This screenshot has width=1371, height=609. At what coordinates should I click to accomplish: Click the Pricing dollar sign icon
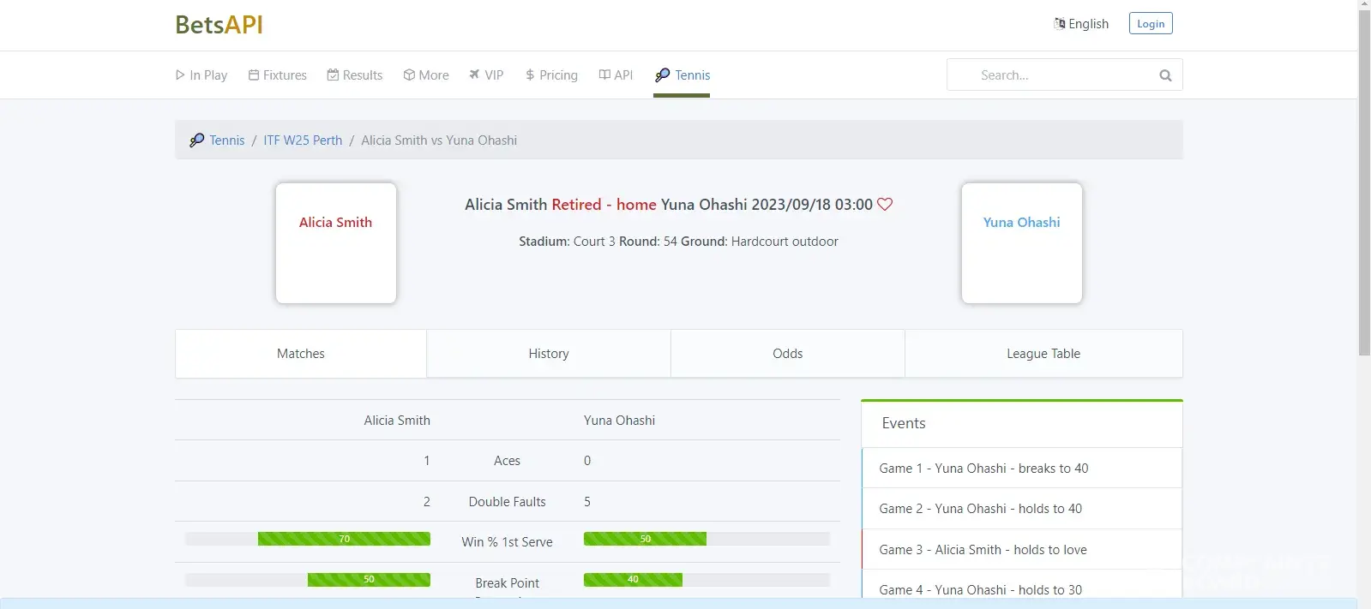(x=530, y=75)
